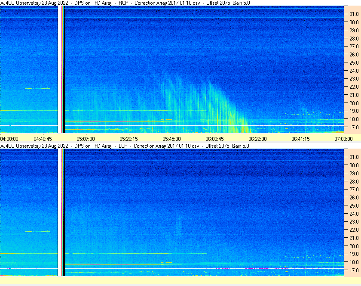361x286 pixels.
Task: Click the white vertical calibration stripe in the LCP spectrogram
Action: click(x=60, y=212)
